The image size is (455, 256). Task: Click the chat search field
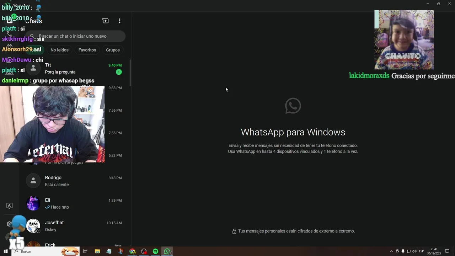click(75, 36)
